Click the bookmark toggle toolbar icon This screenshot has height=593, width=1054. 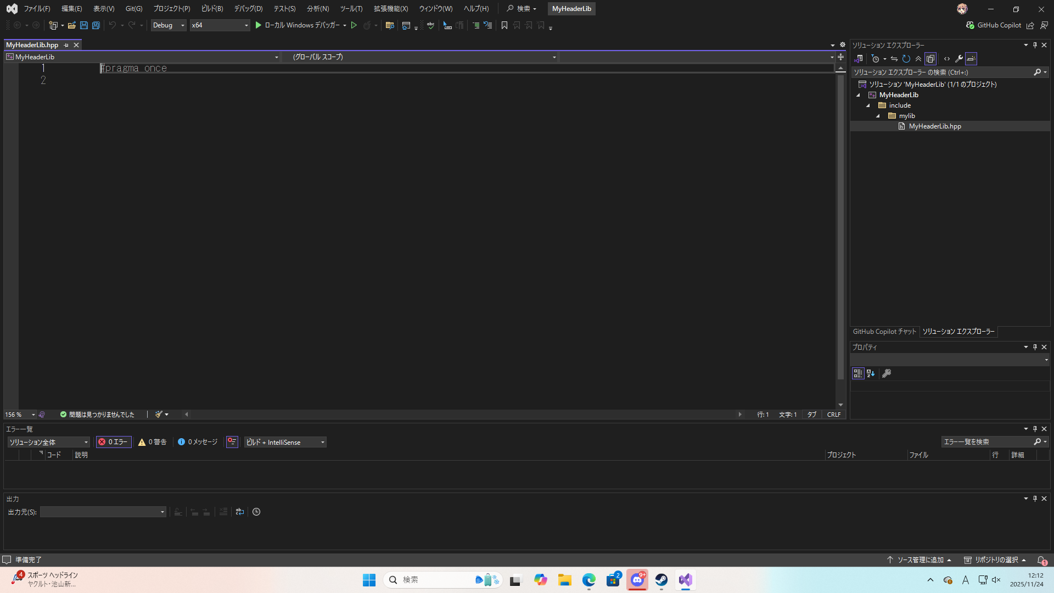[504, 25]
